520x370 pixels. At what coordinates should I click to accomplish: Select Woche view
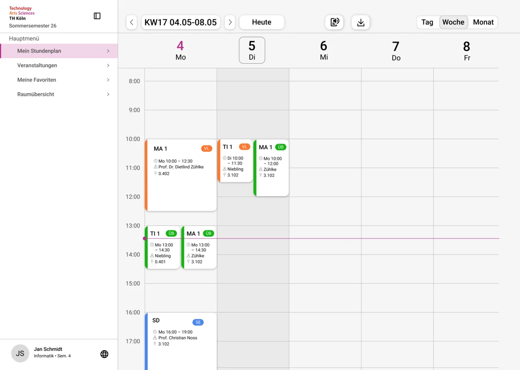point(453,23)
